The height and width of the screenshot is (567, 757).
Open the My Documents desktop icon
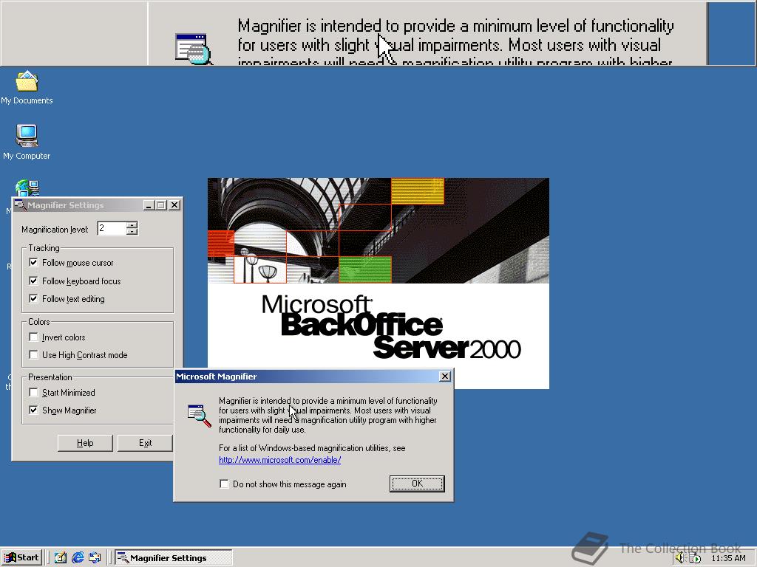(x=27, y=87)
